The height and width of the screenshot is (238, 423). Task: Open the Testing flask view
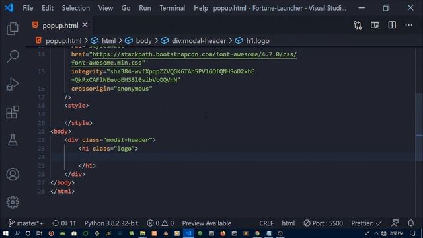[13, 140]
